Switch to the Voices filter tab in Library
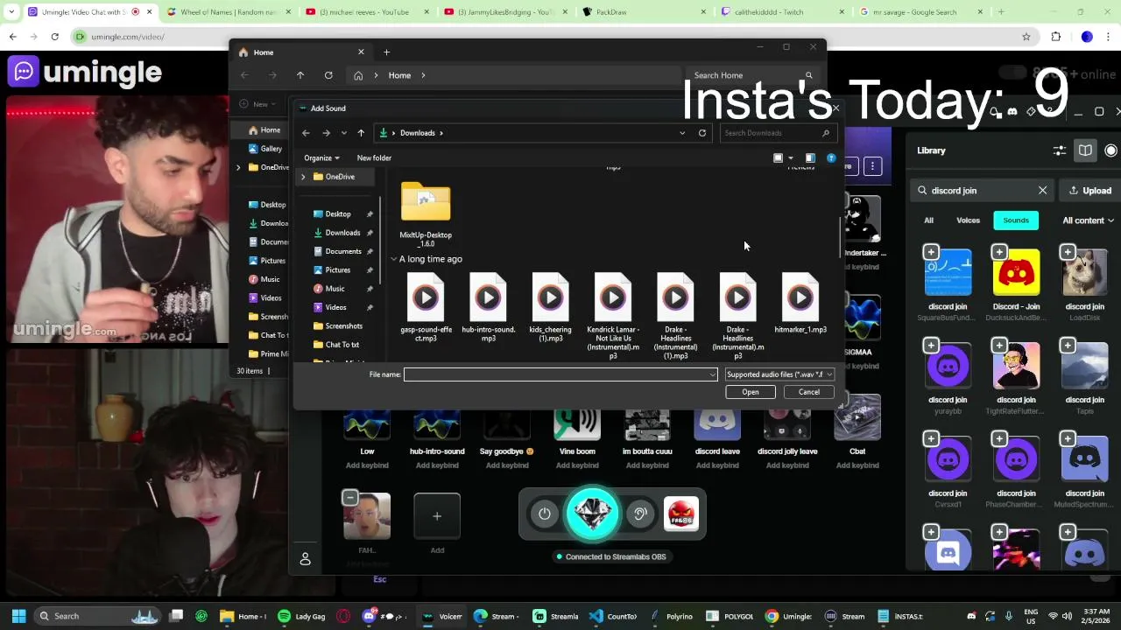The image size is (1121, 630). [x=968, y=220]
